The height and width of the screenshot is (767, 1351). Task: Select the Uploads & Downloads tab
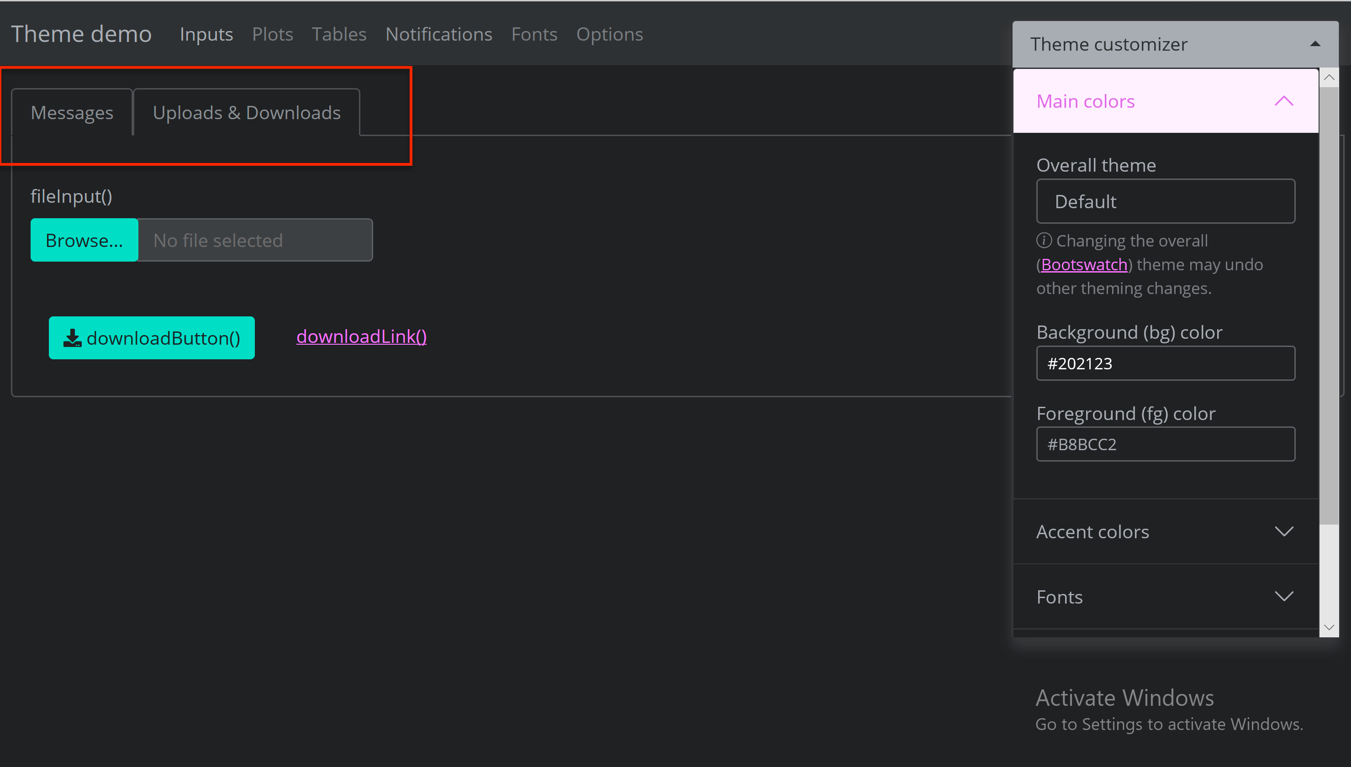pyautogui.click(x=247, y=112)
